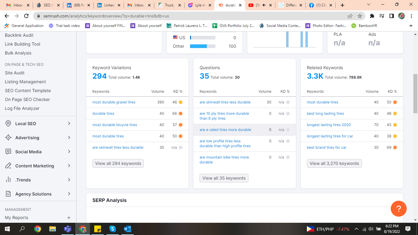Click the Agency Solutions document icon
This screenshot has width=418, height=235.
point(9,194)
